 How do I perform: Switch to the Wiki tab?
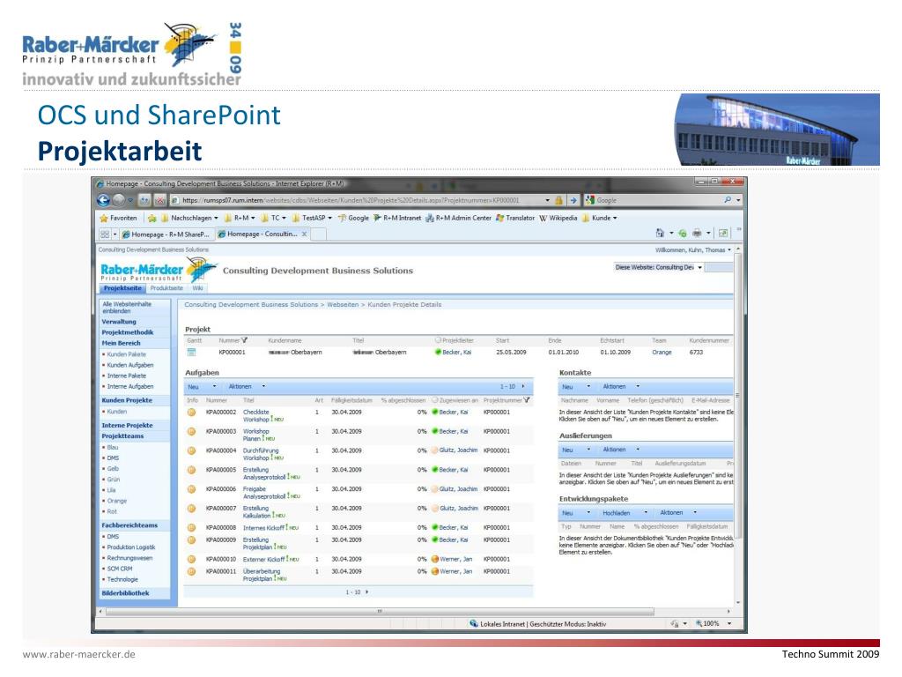(x=197, y=288)
